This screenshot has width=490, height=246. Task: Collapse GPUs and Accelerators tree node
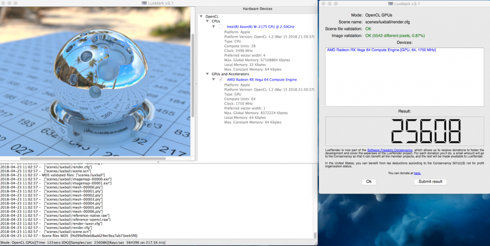tap(207, 74)
